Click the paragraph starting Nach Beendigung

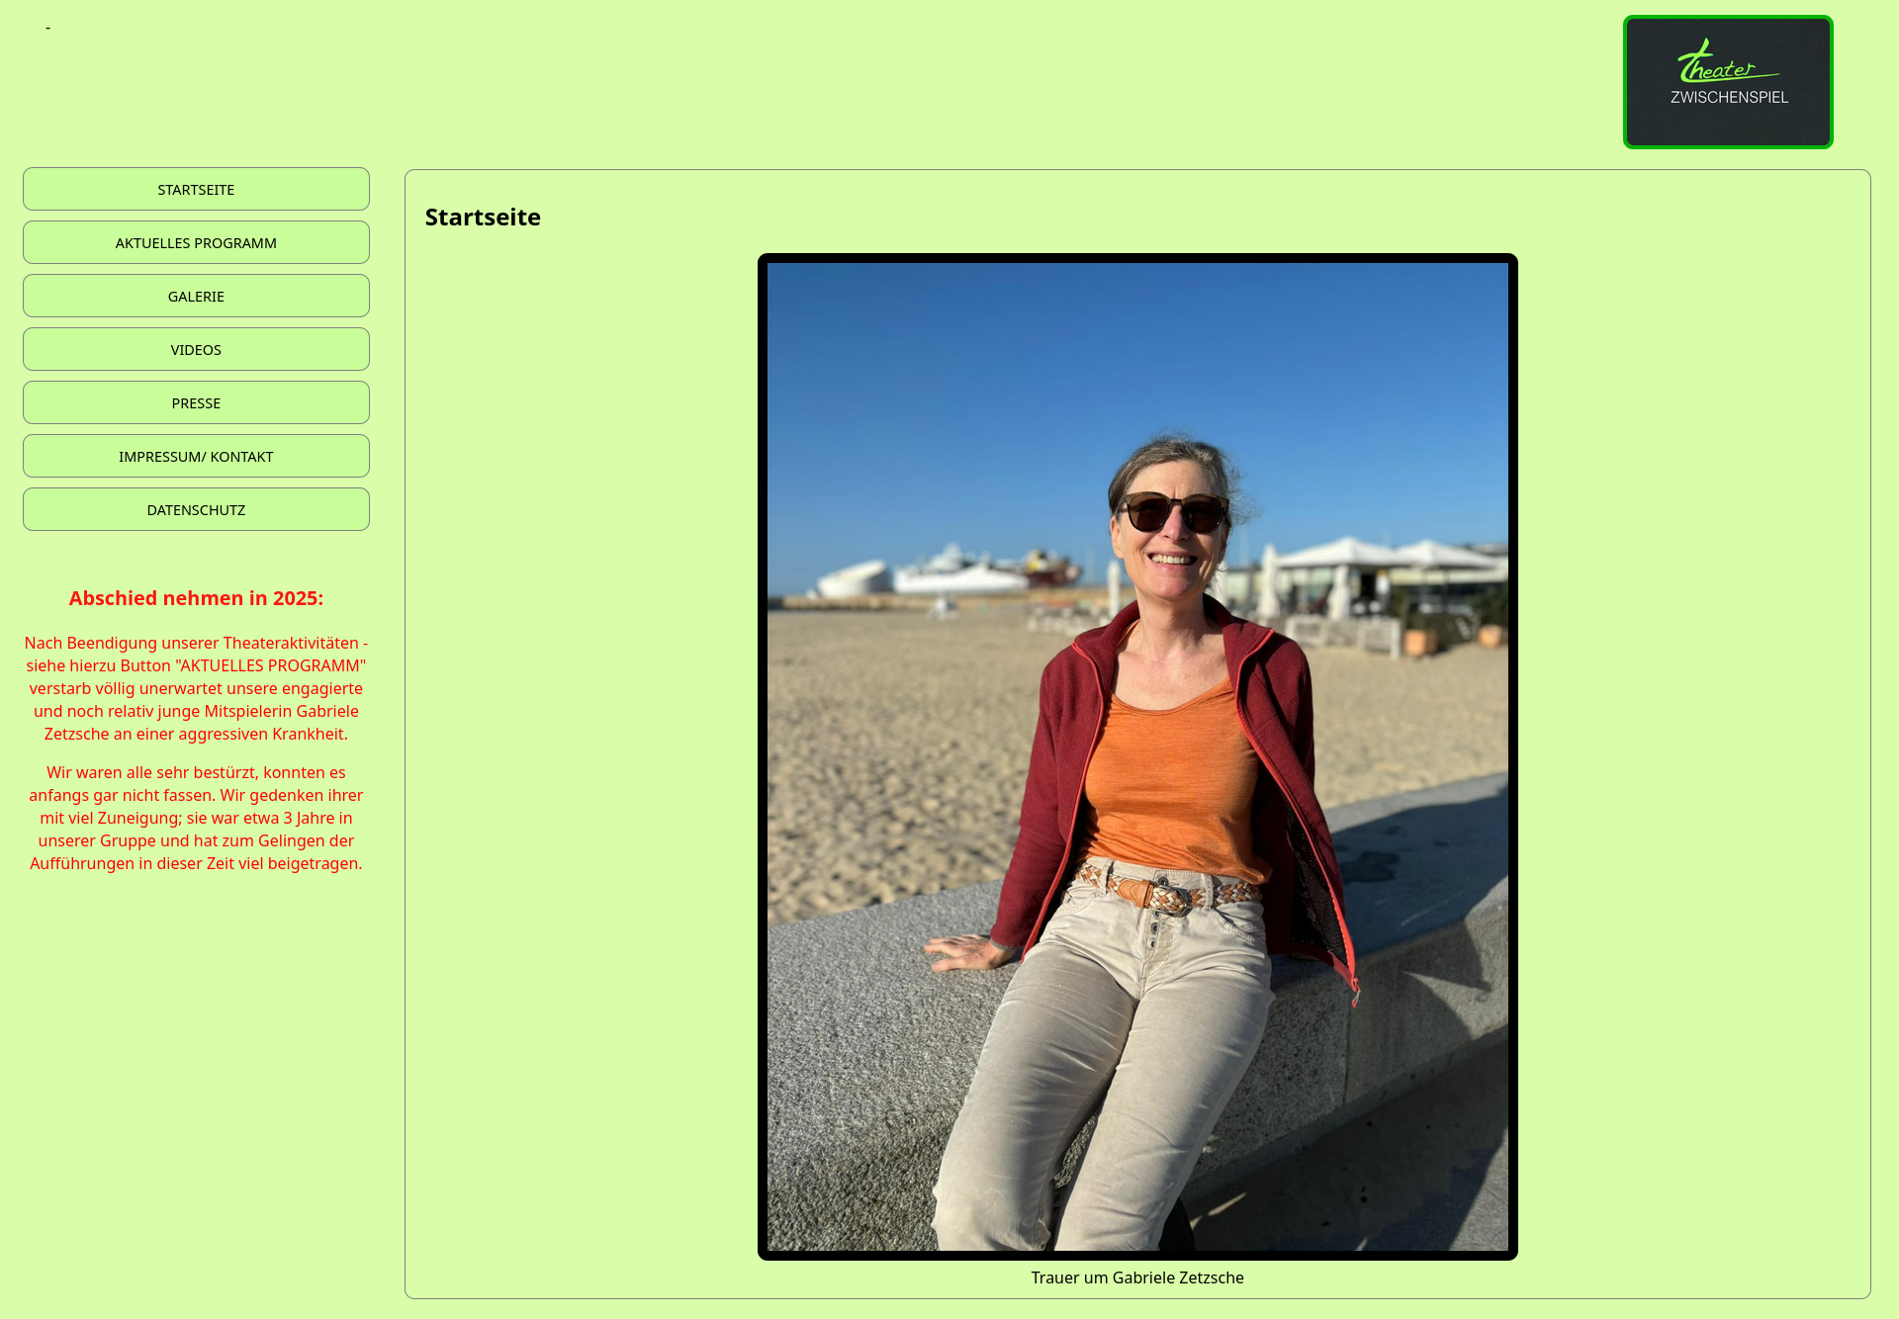(196, 688)
